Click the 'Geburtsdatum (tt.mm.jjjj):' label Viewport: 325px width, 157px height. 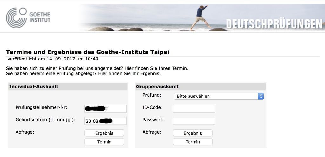coord(45,120)
